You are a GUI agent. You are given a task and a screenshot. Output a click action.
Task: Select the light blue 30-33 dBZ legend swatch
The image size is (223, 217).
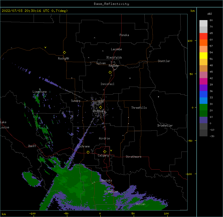(x=203, y=101)
